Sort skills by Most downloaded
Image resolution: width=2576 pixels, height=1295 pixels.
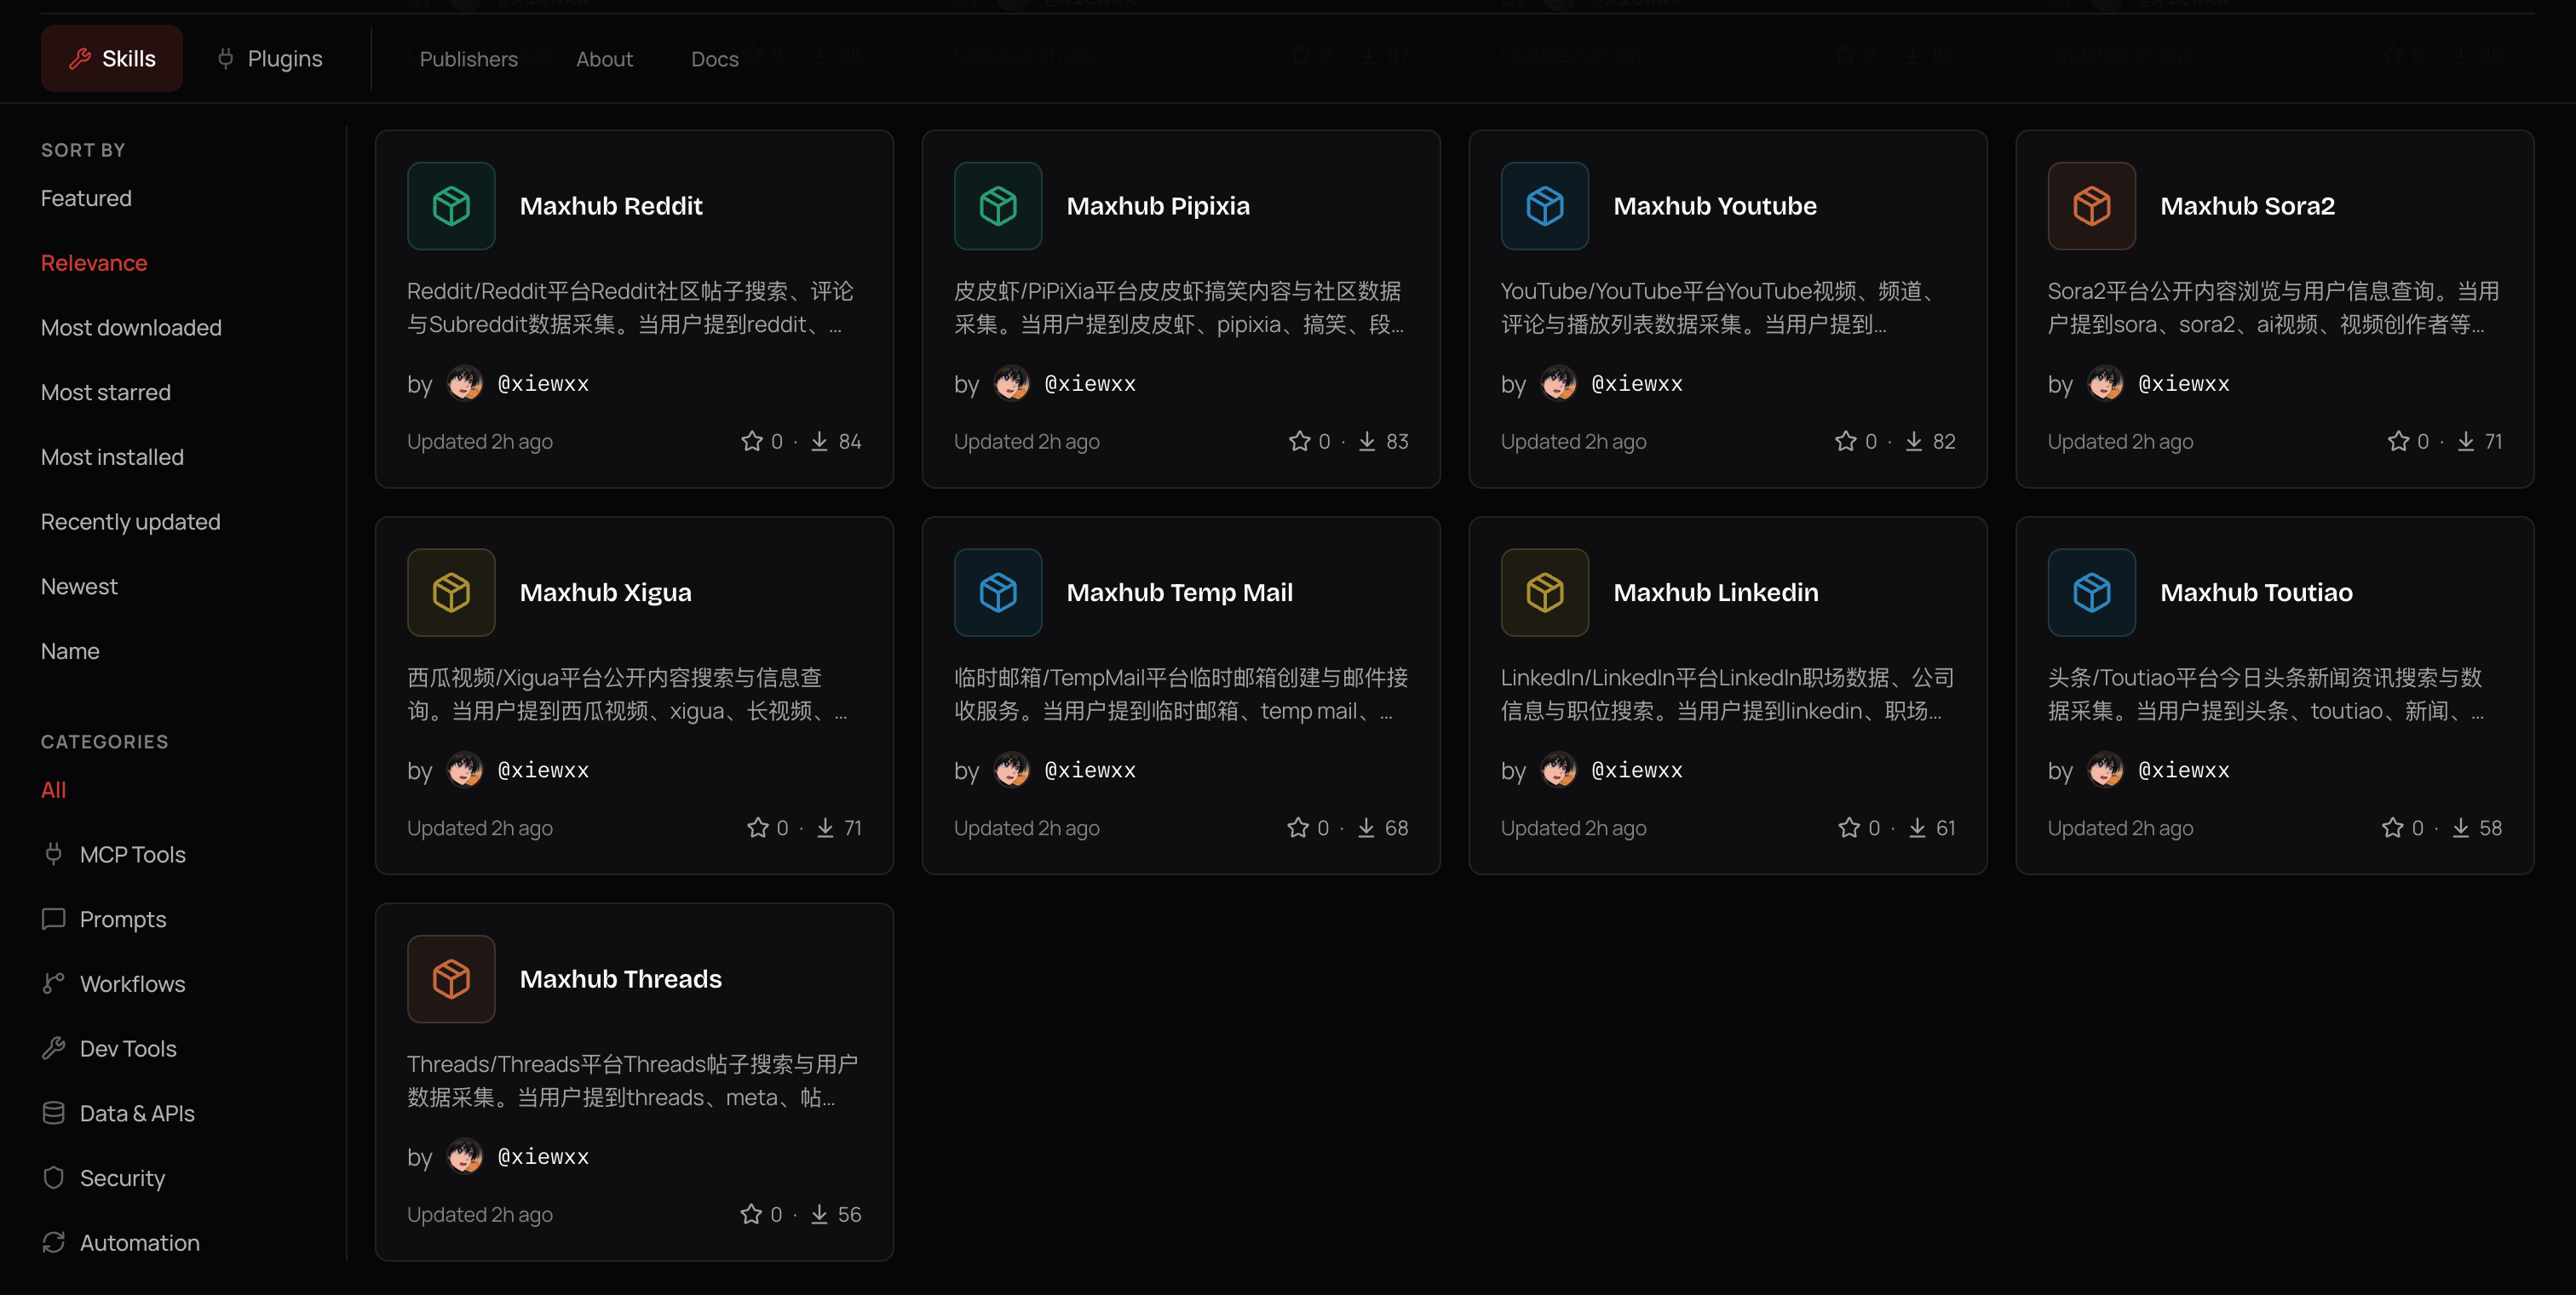[x=131, y=328]
